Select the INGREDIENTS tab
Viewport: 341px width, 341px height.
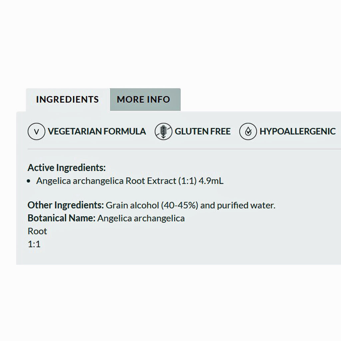point(67,99)
